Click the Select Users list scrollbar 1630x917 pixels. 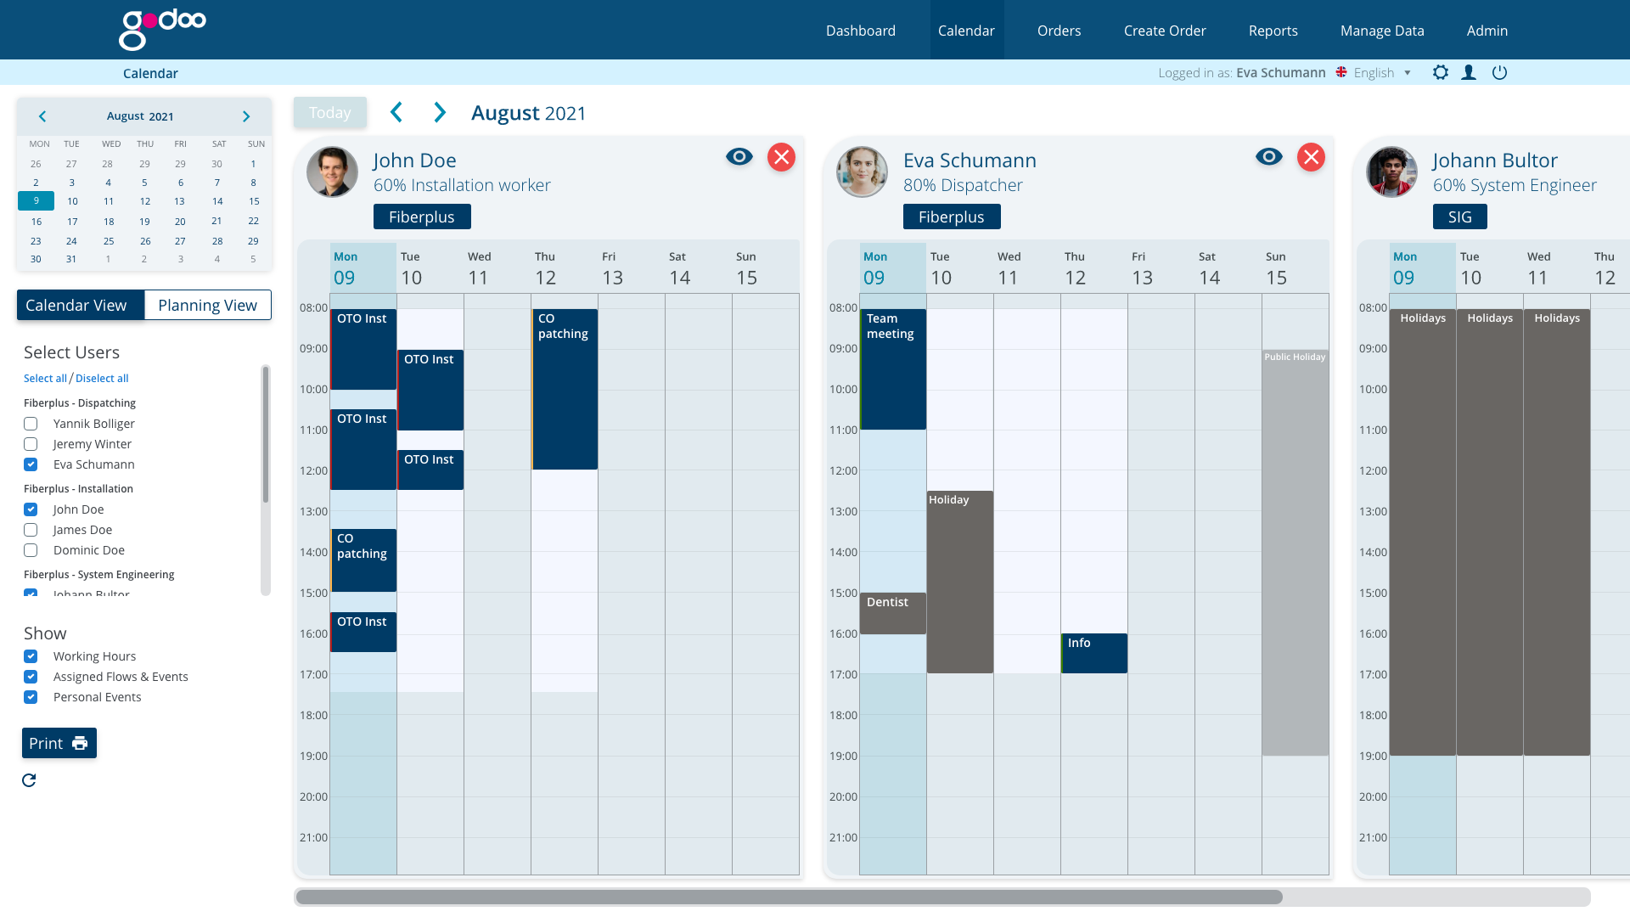point(265,435)
